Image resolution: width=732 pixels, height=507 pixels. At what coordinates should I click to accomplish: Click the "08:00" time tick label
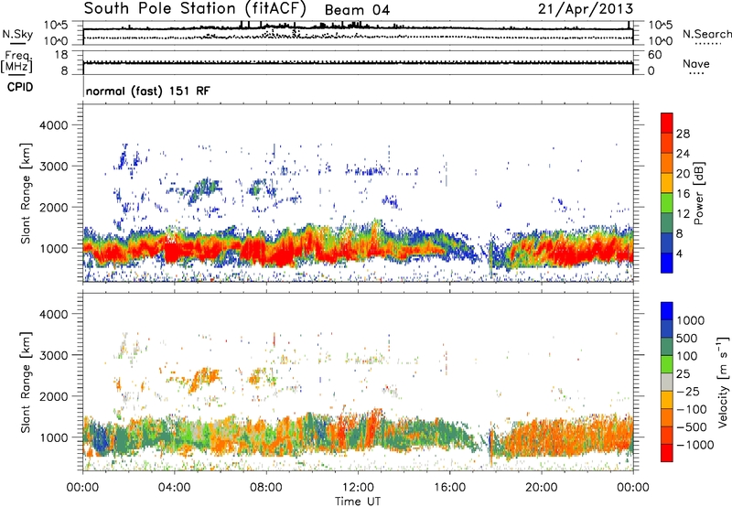point(266,488)
